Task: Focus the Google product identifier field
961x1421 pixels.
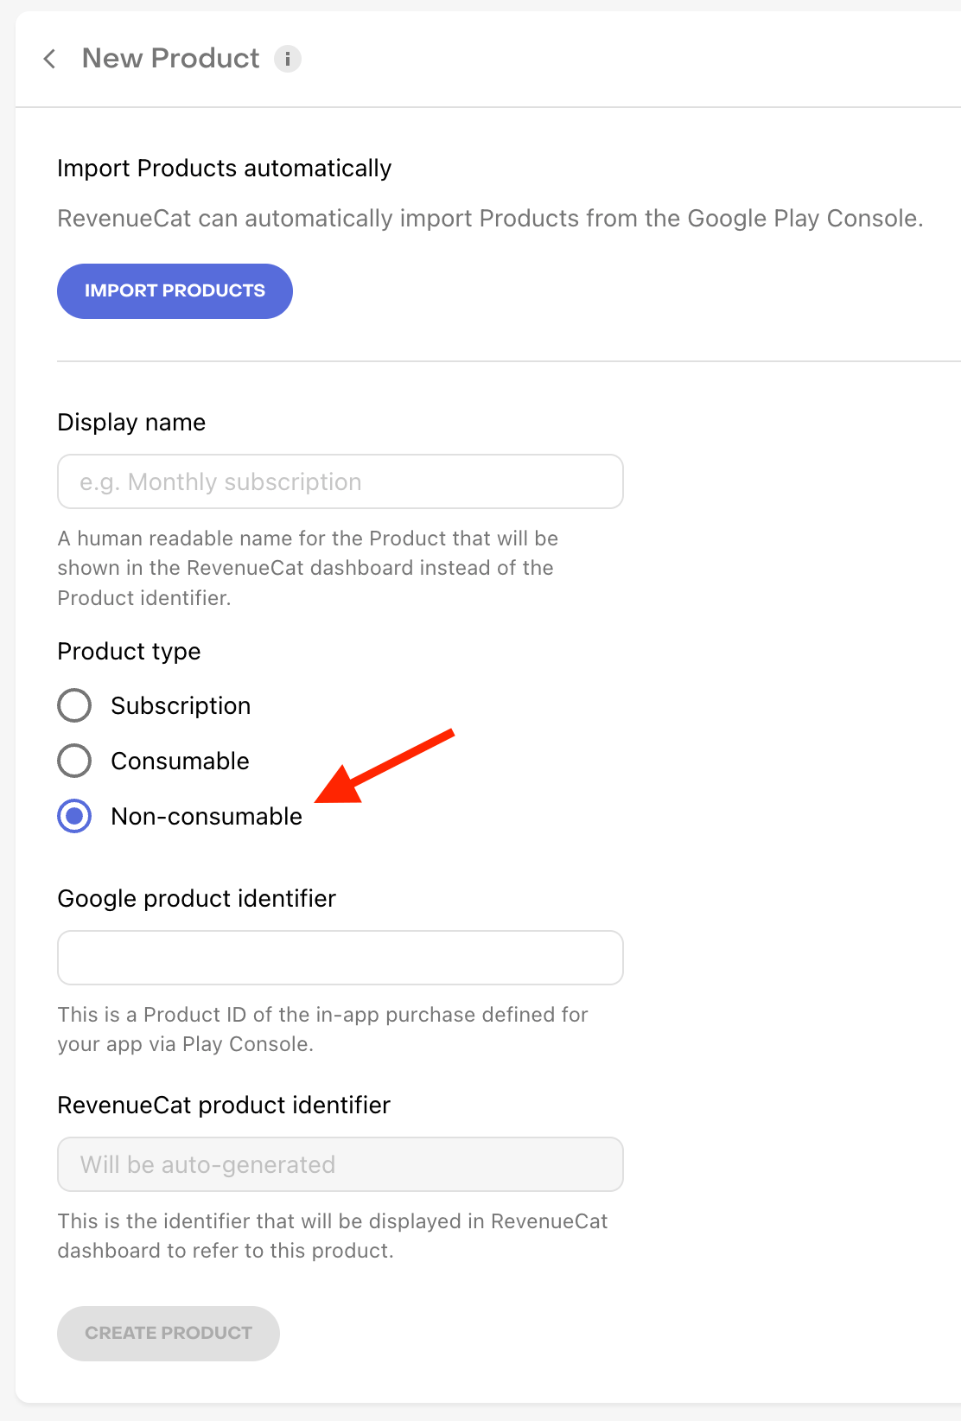Action: [x=340, y=958]
